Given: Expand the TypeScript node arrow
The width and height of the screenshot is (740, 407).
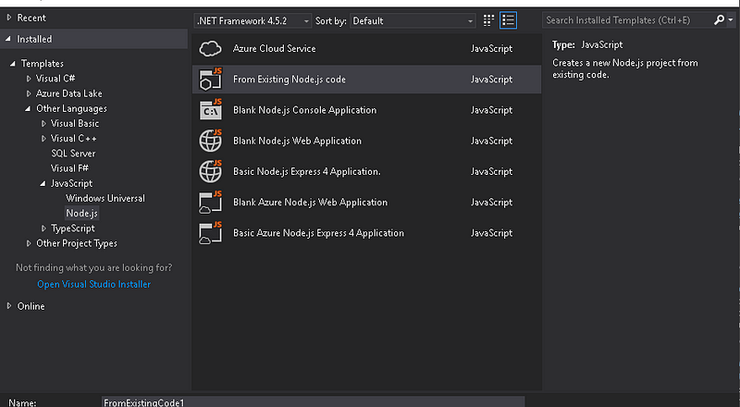Looking at the screenshot, I should pos(43,228).
